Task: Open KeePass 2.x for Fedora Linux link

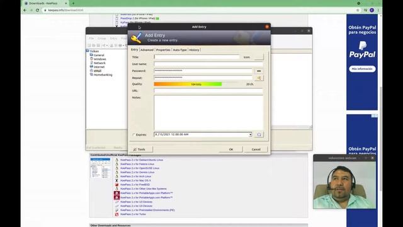Action: [x=137, y=164]
